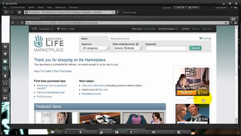Open the Marketplace browser in external window icon
The image size is (241, 136).
click(236, 23)
